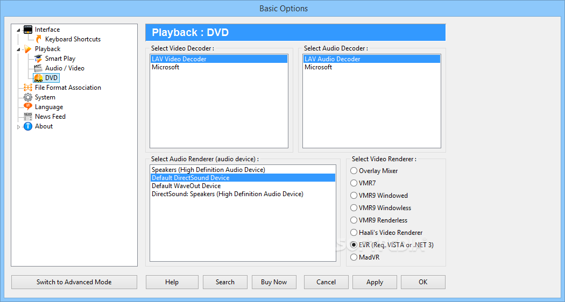Open the Smart Play page
The image size is (565, 302).
click(x=60, y=59)
